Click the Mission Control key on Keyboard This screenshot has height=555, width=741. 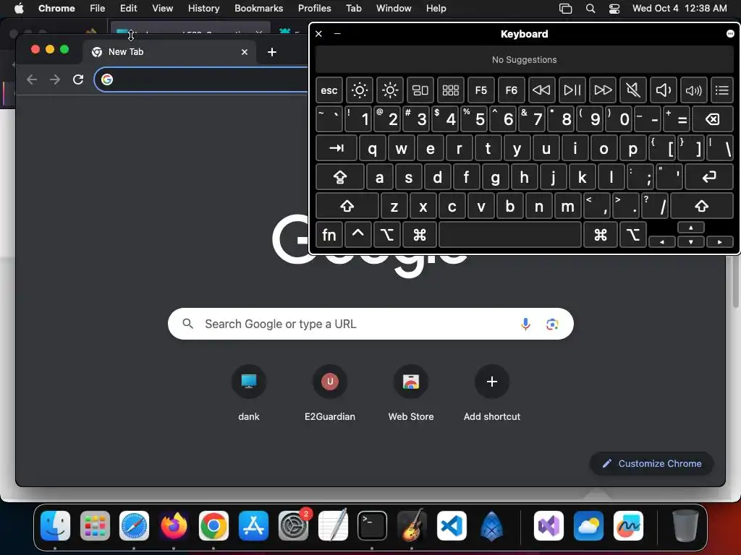tap(420, 90)
